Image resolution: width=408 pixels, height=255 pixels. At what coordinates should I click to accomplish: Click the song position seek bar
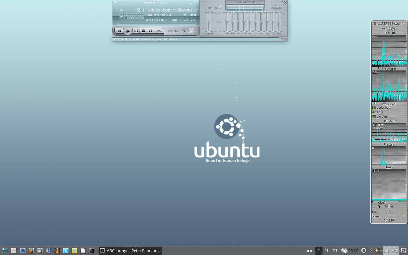click(157, 24)
